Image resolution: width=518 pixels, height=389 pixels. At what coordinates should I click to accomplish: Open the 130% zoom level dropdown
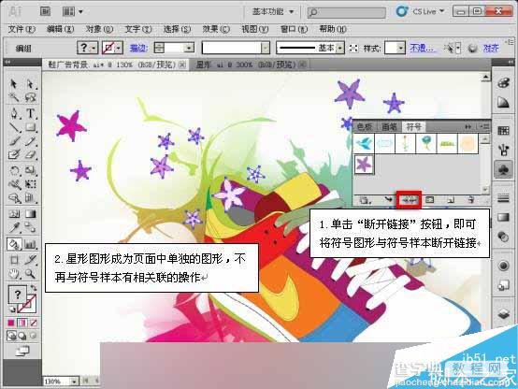(x=74, y=382)
